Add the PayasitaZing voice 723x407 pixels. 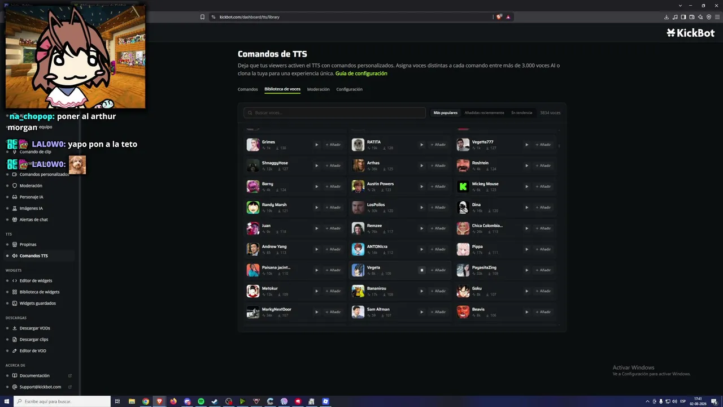[543, 270]
